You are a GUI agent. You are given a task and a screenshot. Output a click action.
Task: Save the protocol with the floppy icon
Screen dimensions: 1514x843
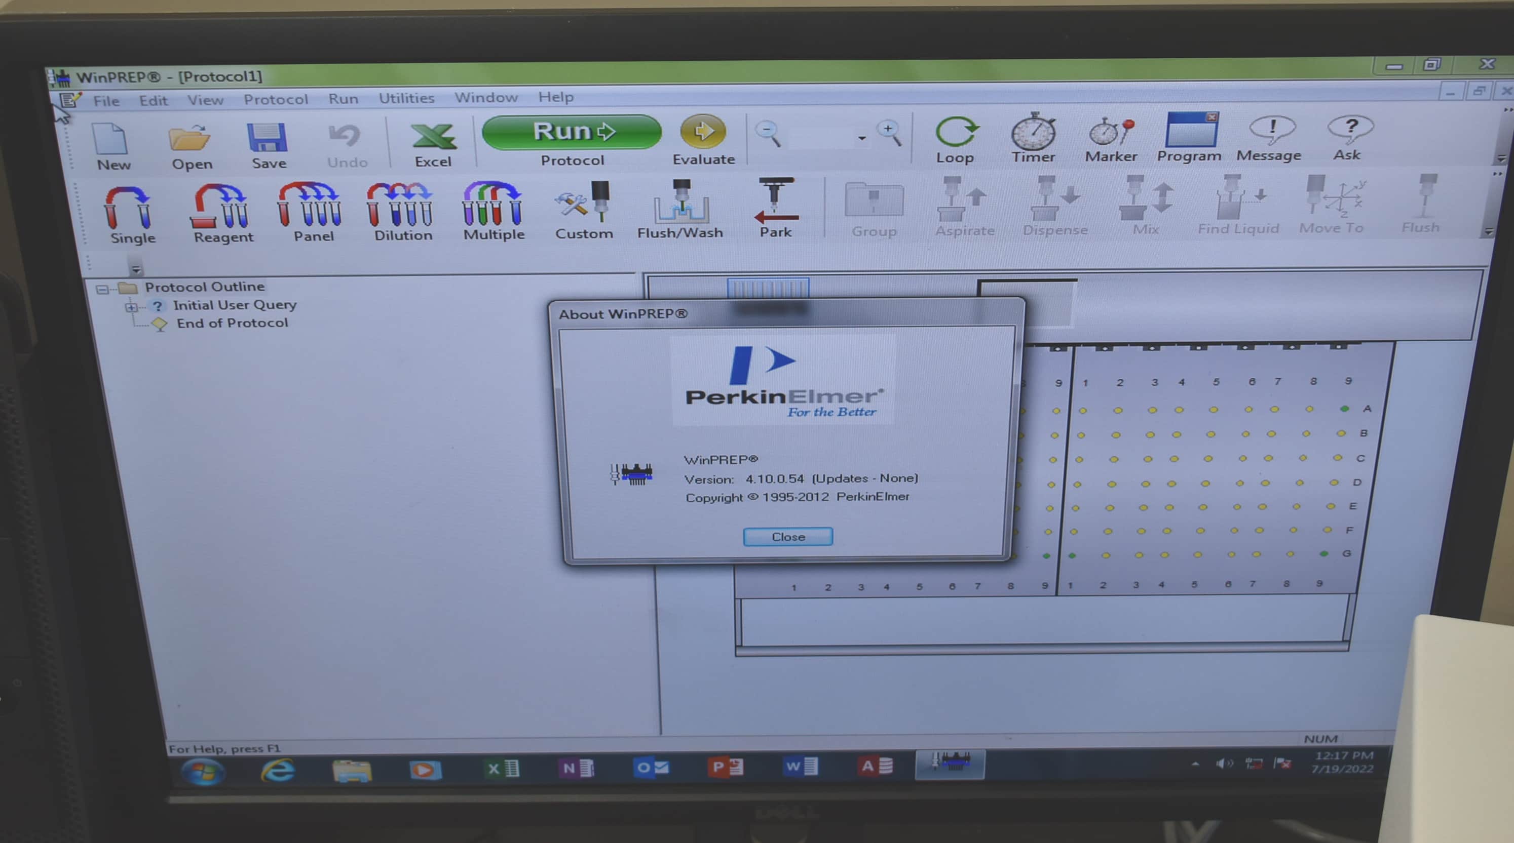click(268, 146)
